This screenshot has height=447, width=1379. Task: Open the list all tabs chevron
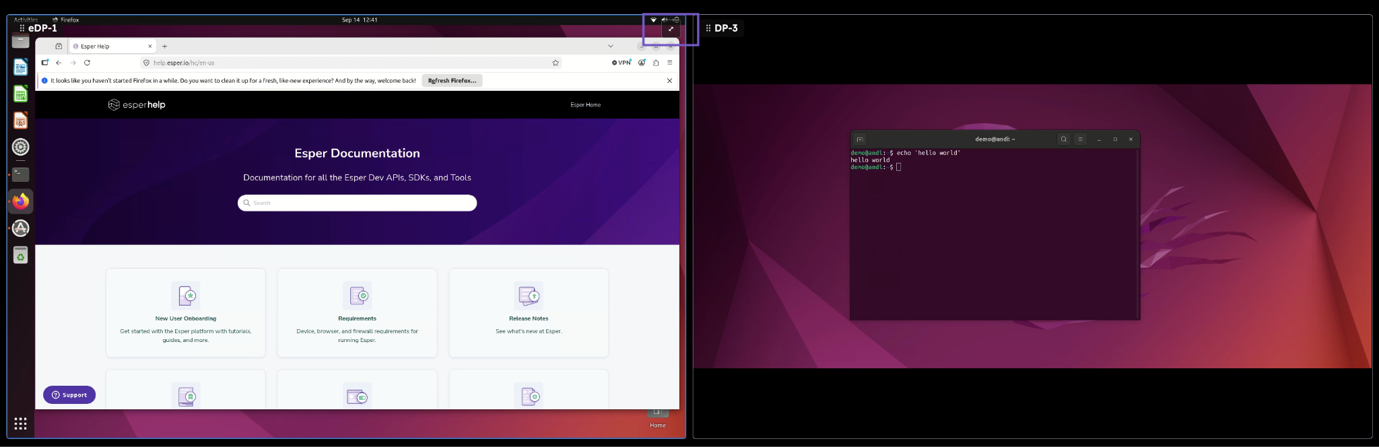click(x=611, y=46)
